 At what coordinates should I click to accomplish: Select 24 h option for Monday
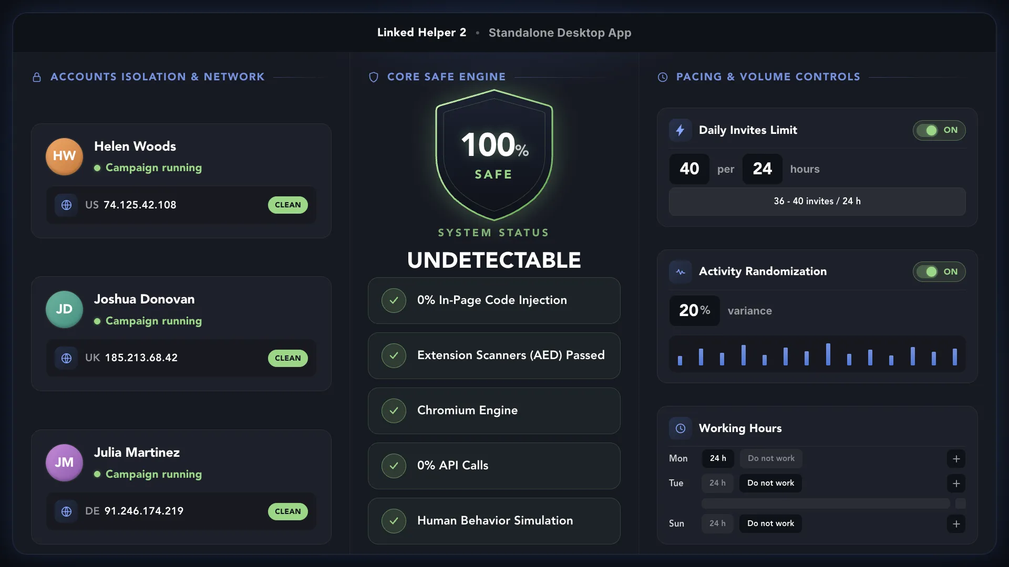point(718,458)
